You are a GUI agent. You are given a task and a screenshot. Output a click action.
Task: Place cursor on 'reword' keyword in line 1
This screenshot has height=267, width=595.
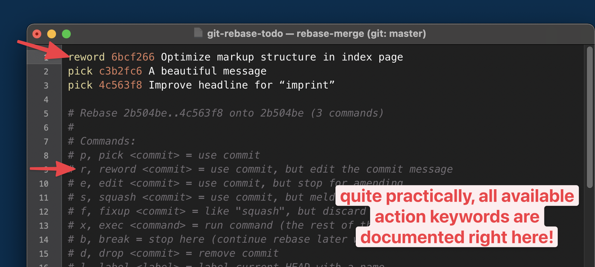(x=87, y=57)
